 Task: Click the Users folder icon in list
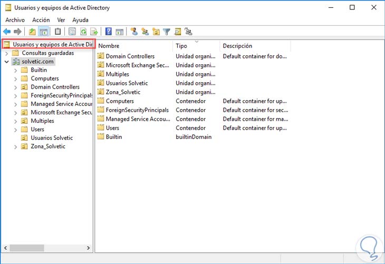(x=101, y=128)
